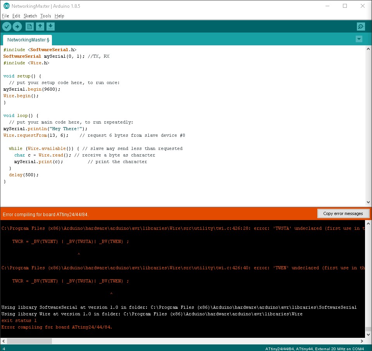The width and height of the screenshot is (372, 351).
Task: Click the 'mySerial.print(c);' code
Action: pyautogui.click(x=39, y=162)
